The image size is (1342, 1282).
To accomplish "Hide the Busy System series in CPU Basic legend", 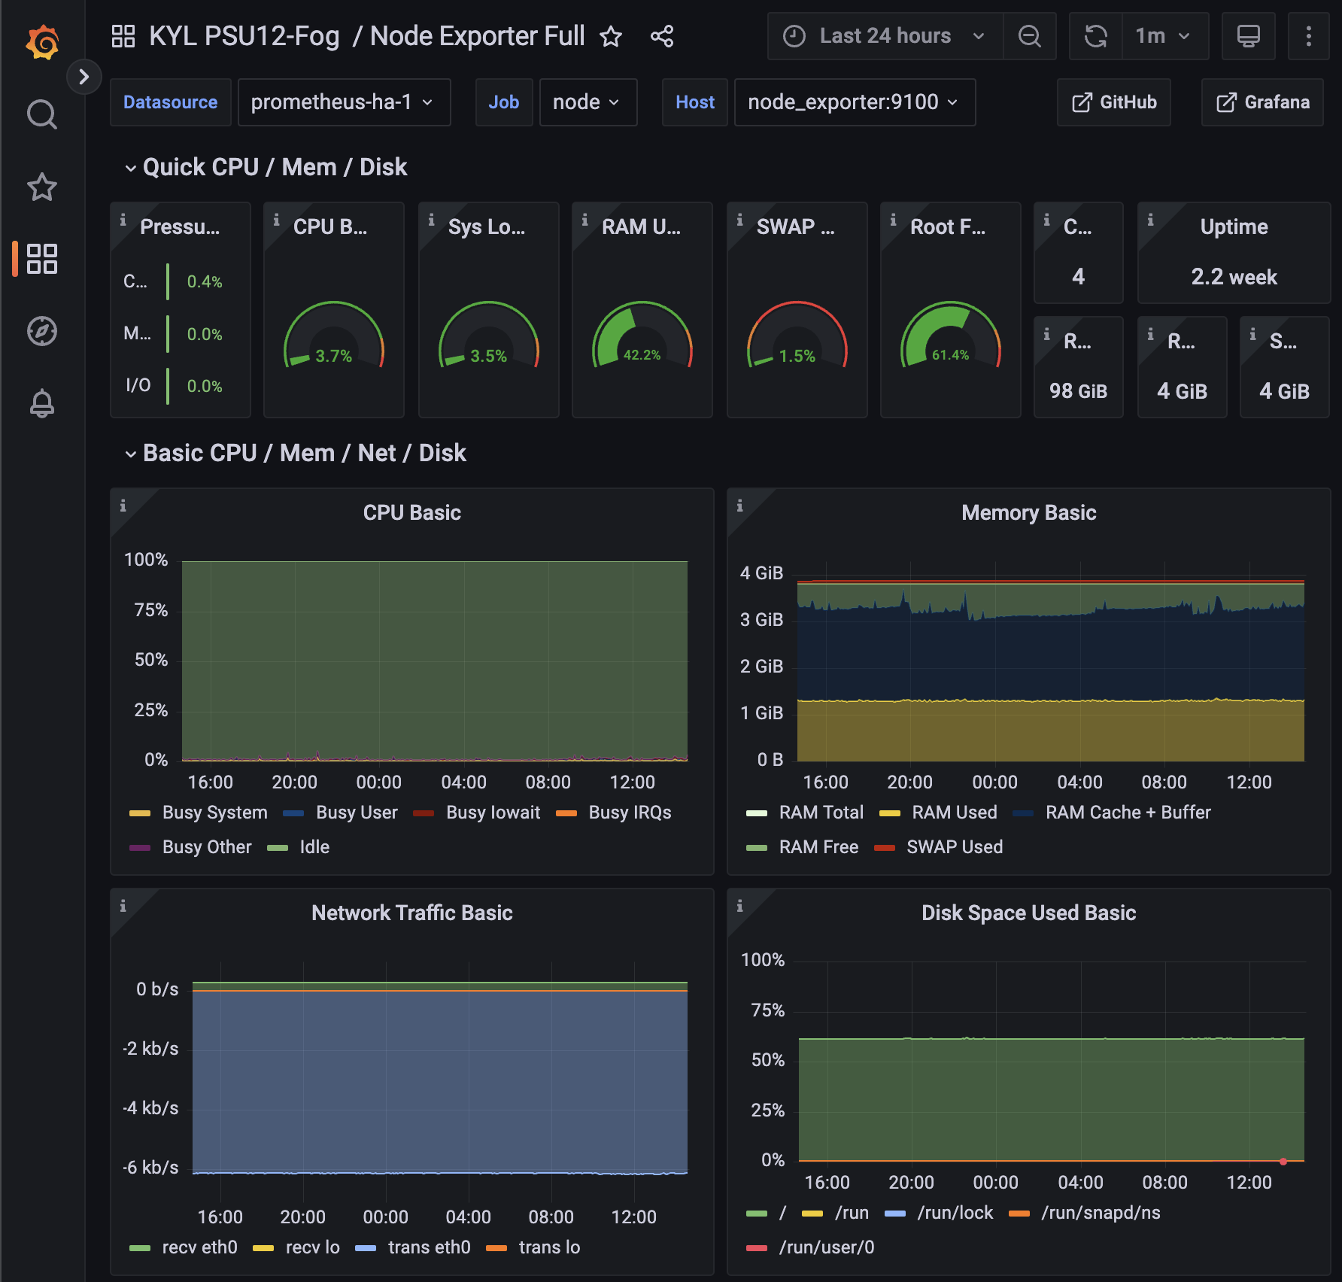I will [214, 813].
